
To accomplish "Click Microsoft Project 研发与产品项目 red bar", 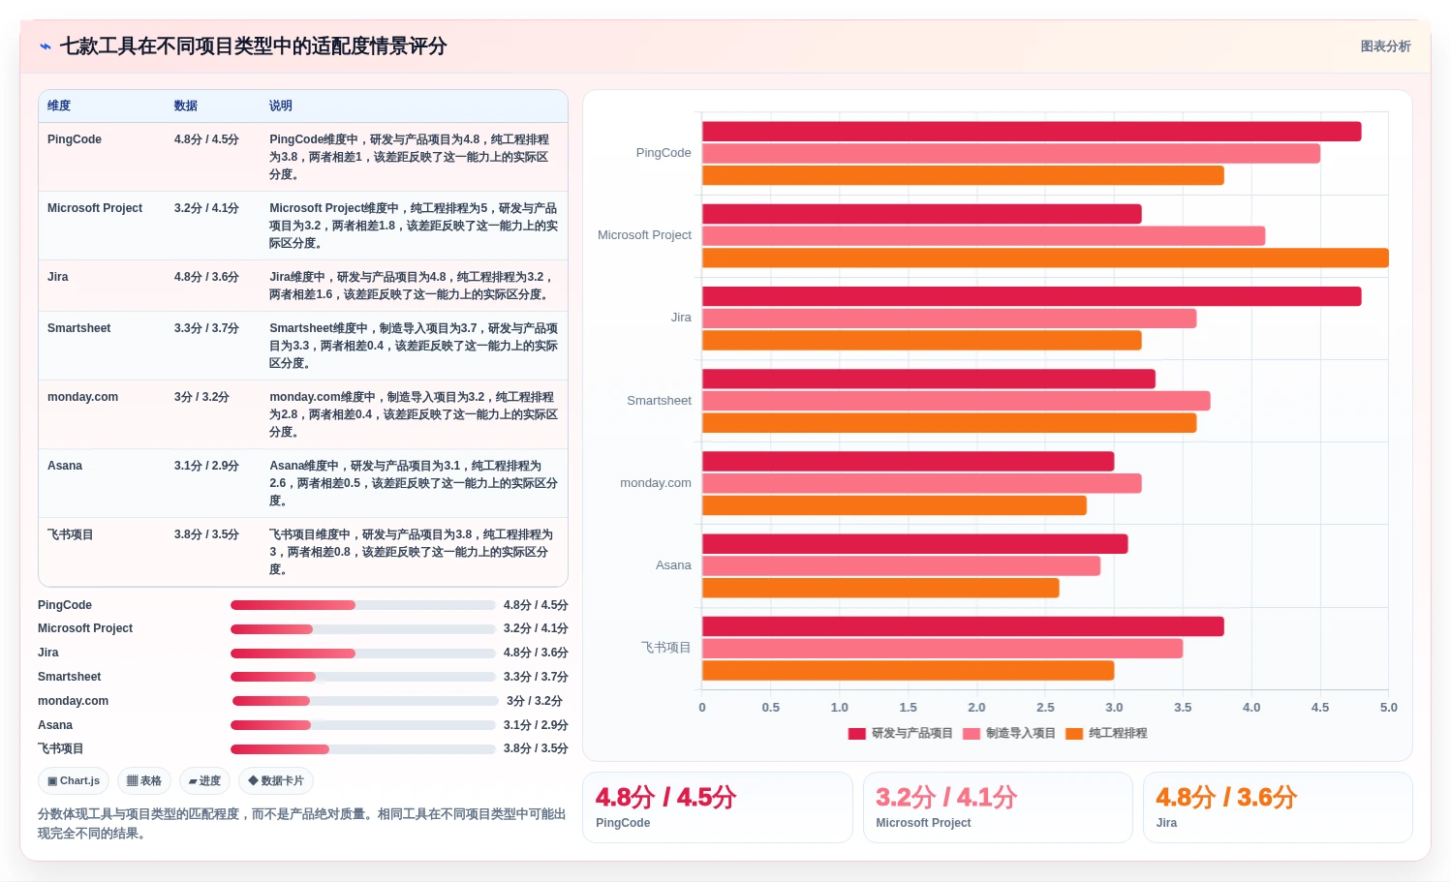I will coord(922,214).
